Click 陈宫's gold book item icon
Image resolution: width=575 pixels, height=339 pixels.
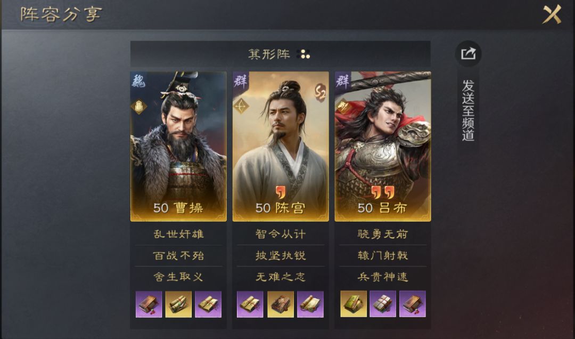281,304
